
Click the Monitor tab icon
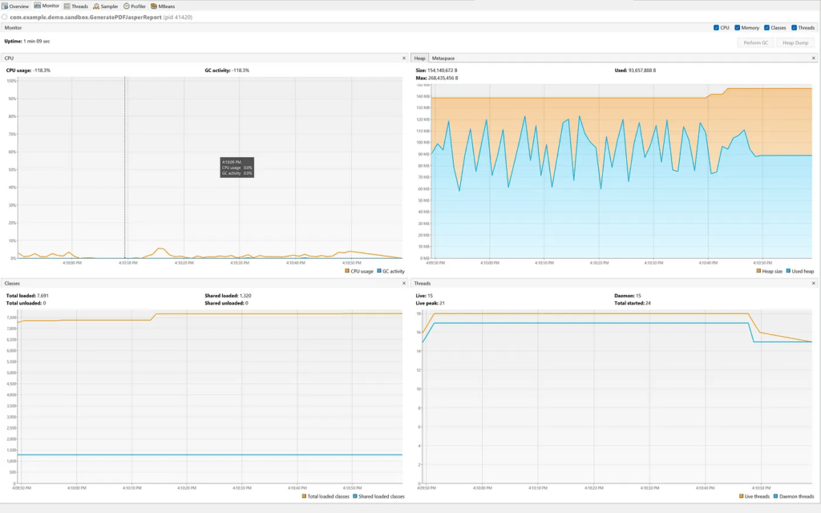(37, 6)
